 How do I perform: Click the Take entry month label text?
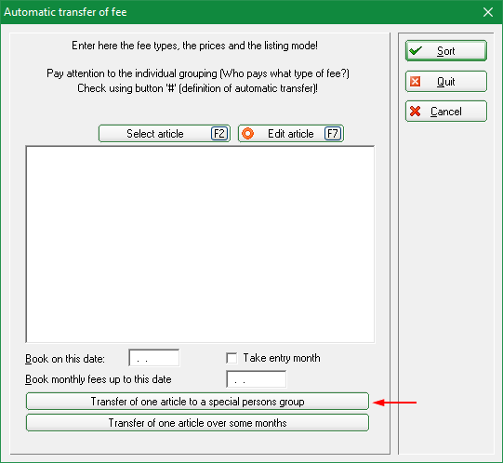tap(282, 358)
